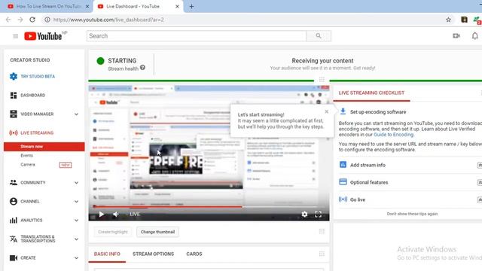Screen dimensions: 482x271
Task: Click the Dashboard sidebar link
Action: coord(32,96)
